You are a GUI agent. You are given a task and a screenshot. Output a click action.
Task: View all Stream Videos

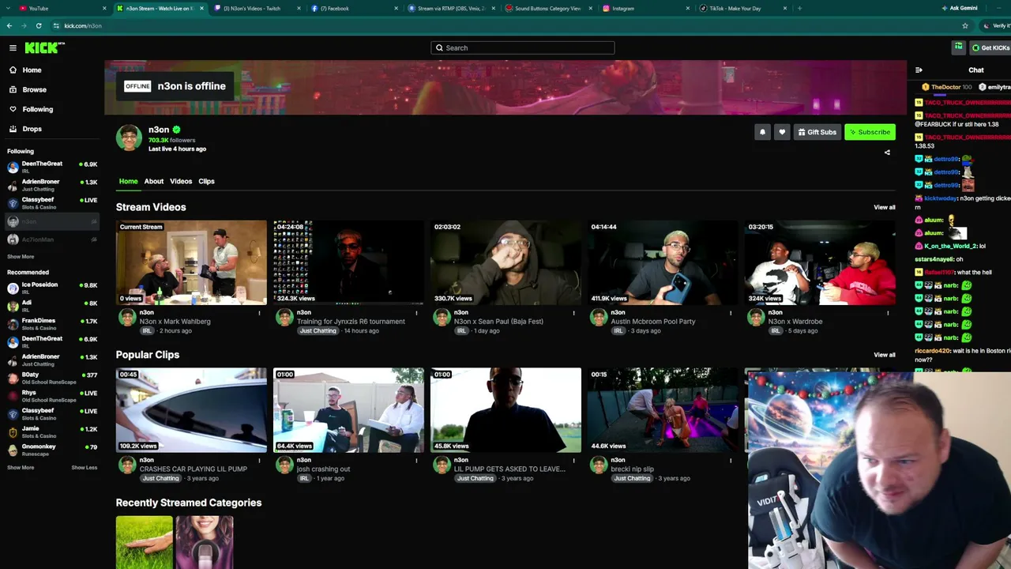885,208
